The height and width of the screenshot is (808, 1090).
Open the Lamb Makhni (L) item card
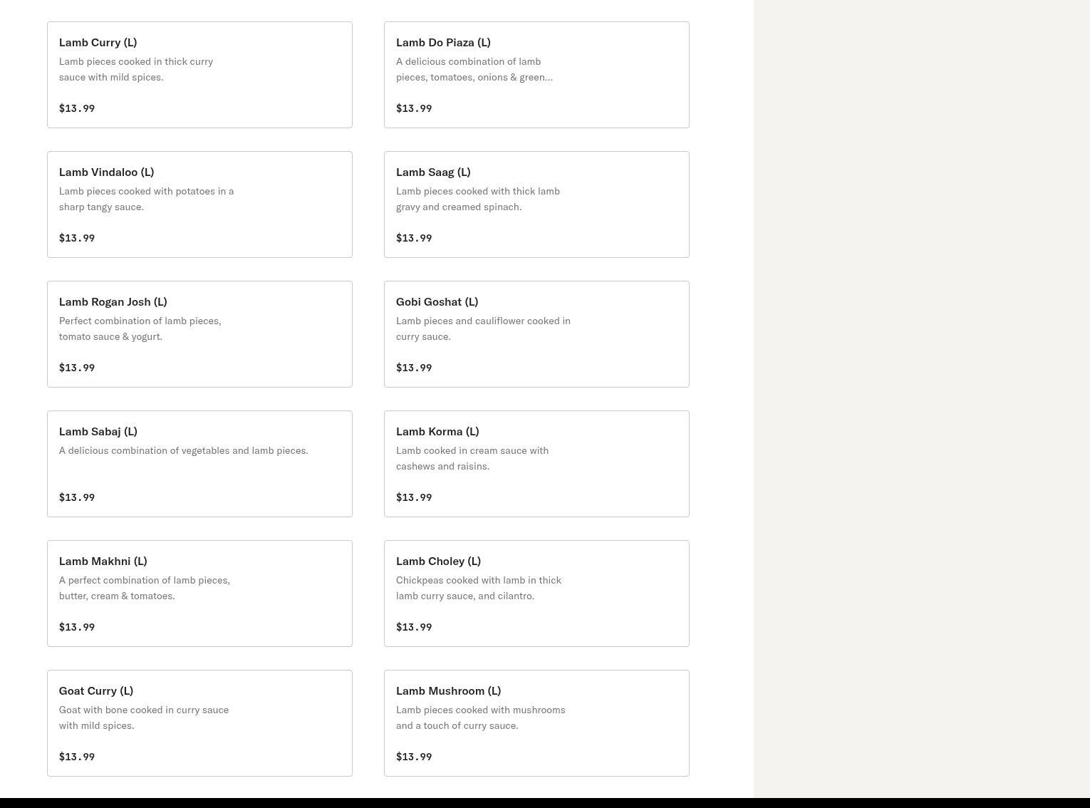pos(199,594)
